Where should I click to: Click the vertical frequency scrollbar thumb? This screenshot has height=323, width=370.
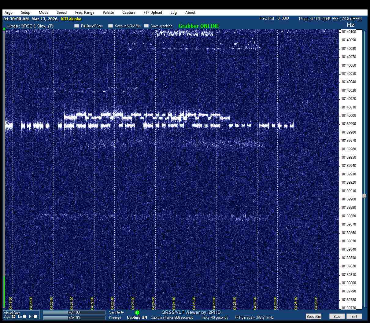pos(364,196)
